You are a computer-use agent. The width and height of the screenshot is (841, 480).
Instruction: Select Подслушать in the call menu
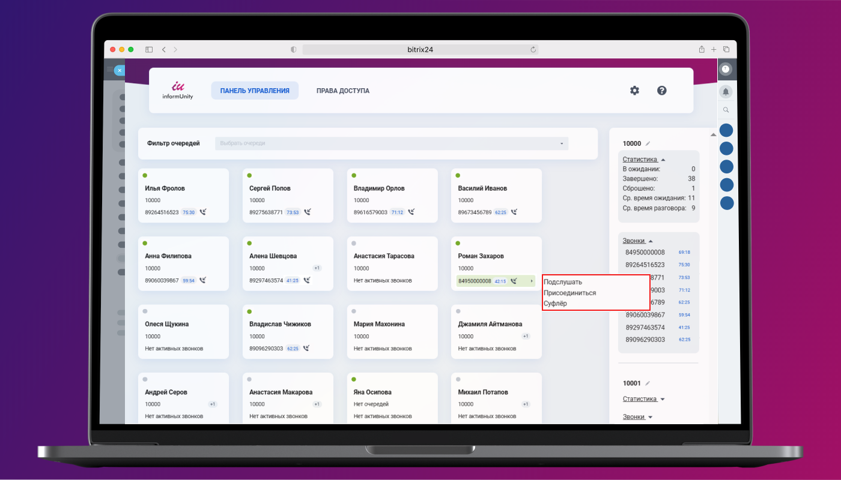coord(563,282)
